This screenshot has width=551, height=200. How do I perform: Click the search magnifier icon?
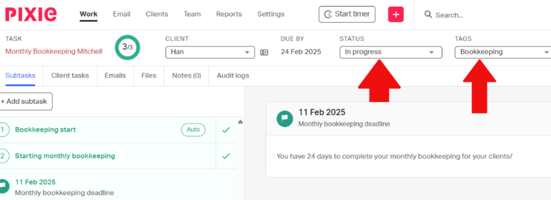(428, 15)
